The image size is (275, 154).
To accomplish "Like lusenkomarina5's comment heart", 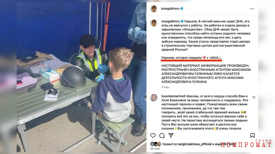I will [254, 97].
